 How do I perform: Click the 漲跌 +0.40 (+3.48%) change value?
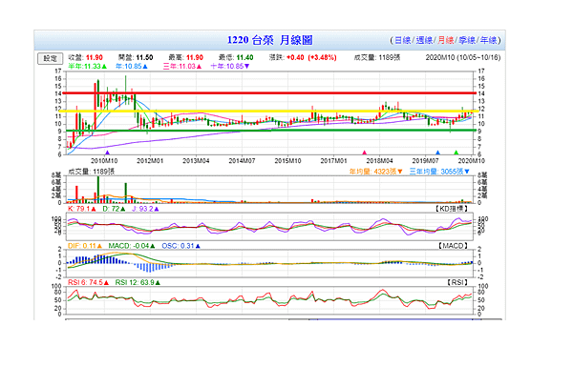[x=303, y=57]
